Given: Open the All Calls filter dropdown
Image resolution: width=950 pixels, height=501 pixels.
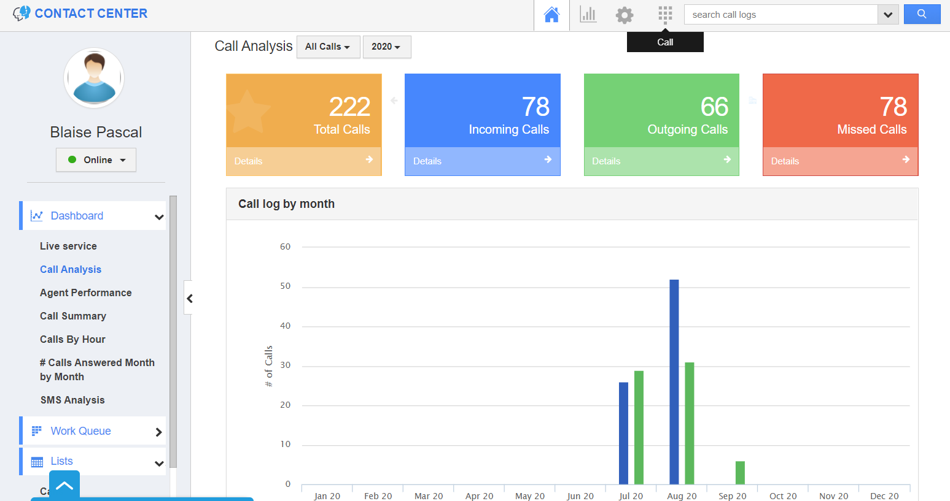Looking at the screenshot, I should (327, 47).
